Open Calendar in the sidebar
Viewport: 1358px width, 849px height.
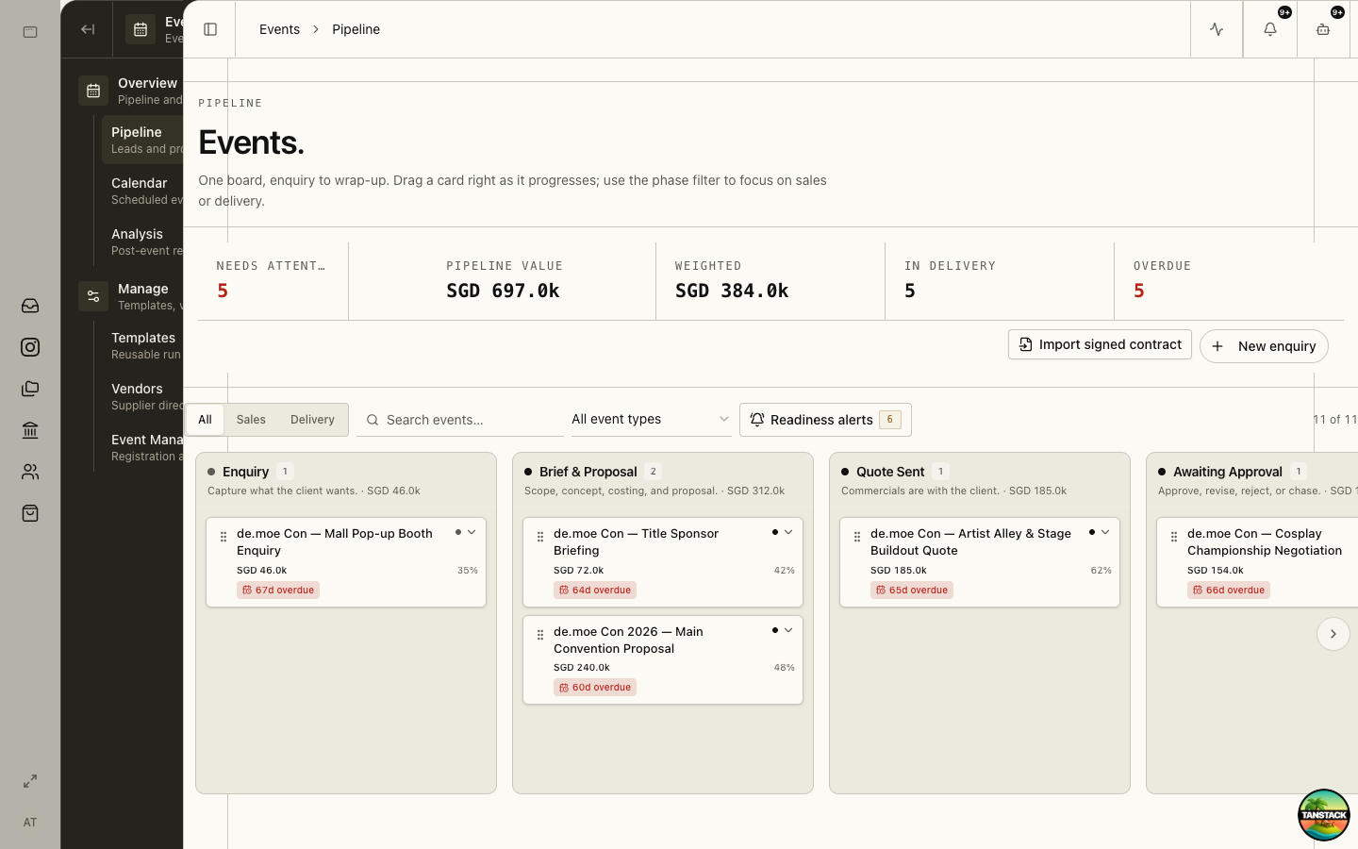coord(142,191)
